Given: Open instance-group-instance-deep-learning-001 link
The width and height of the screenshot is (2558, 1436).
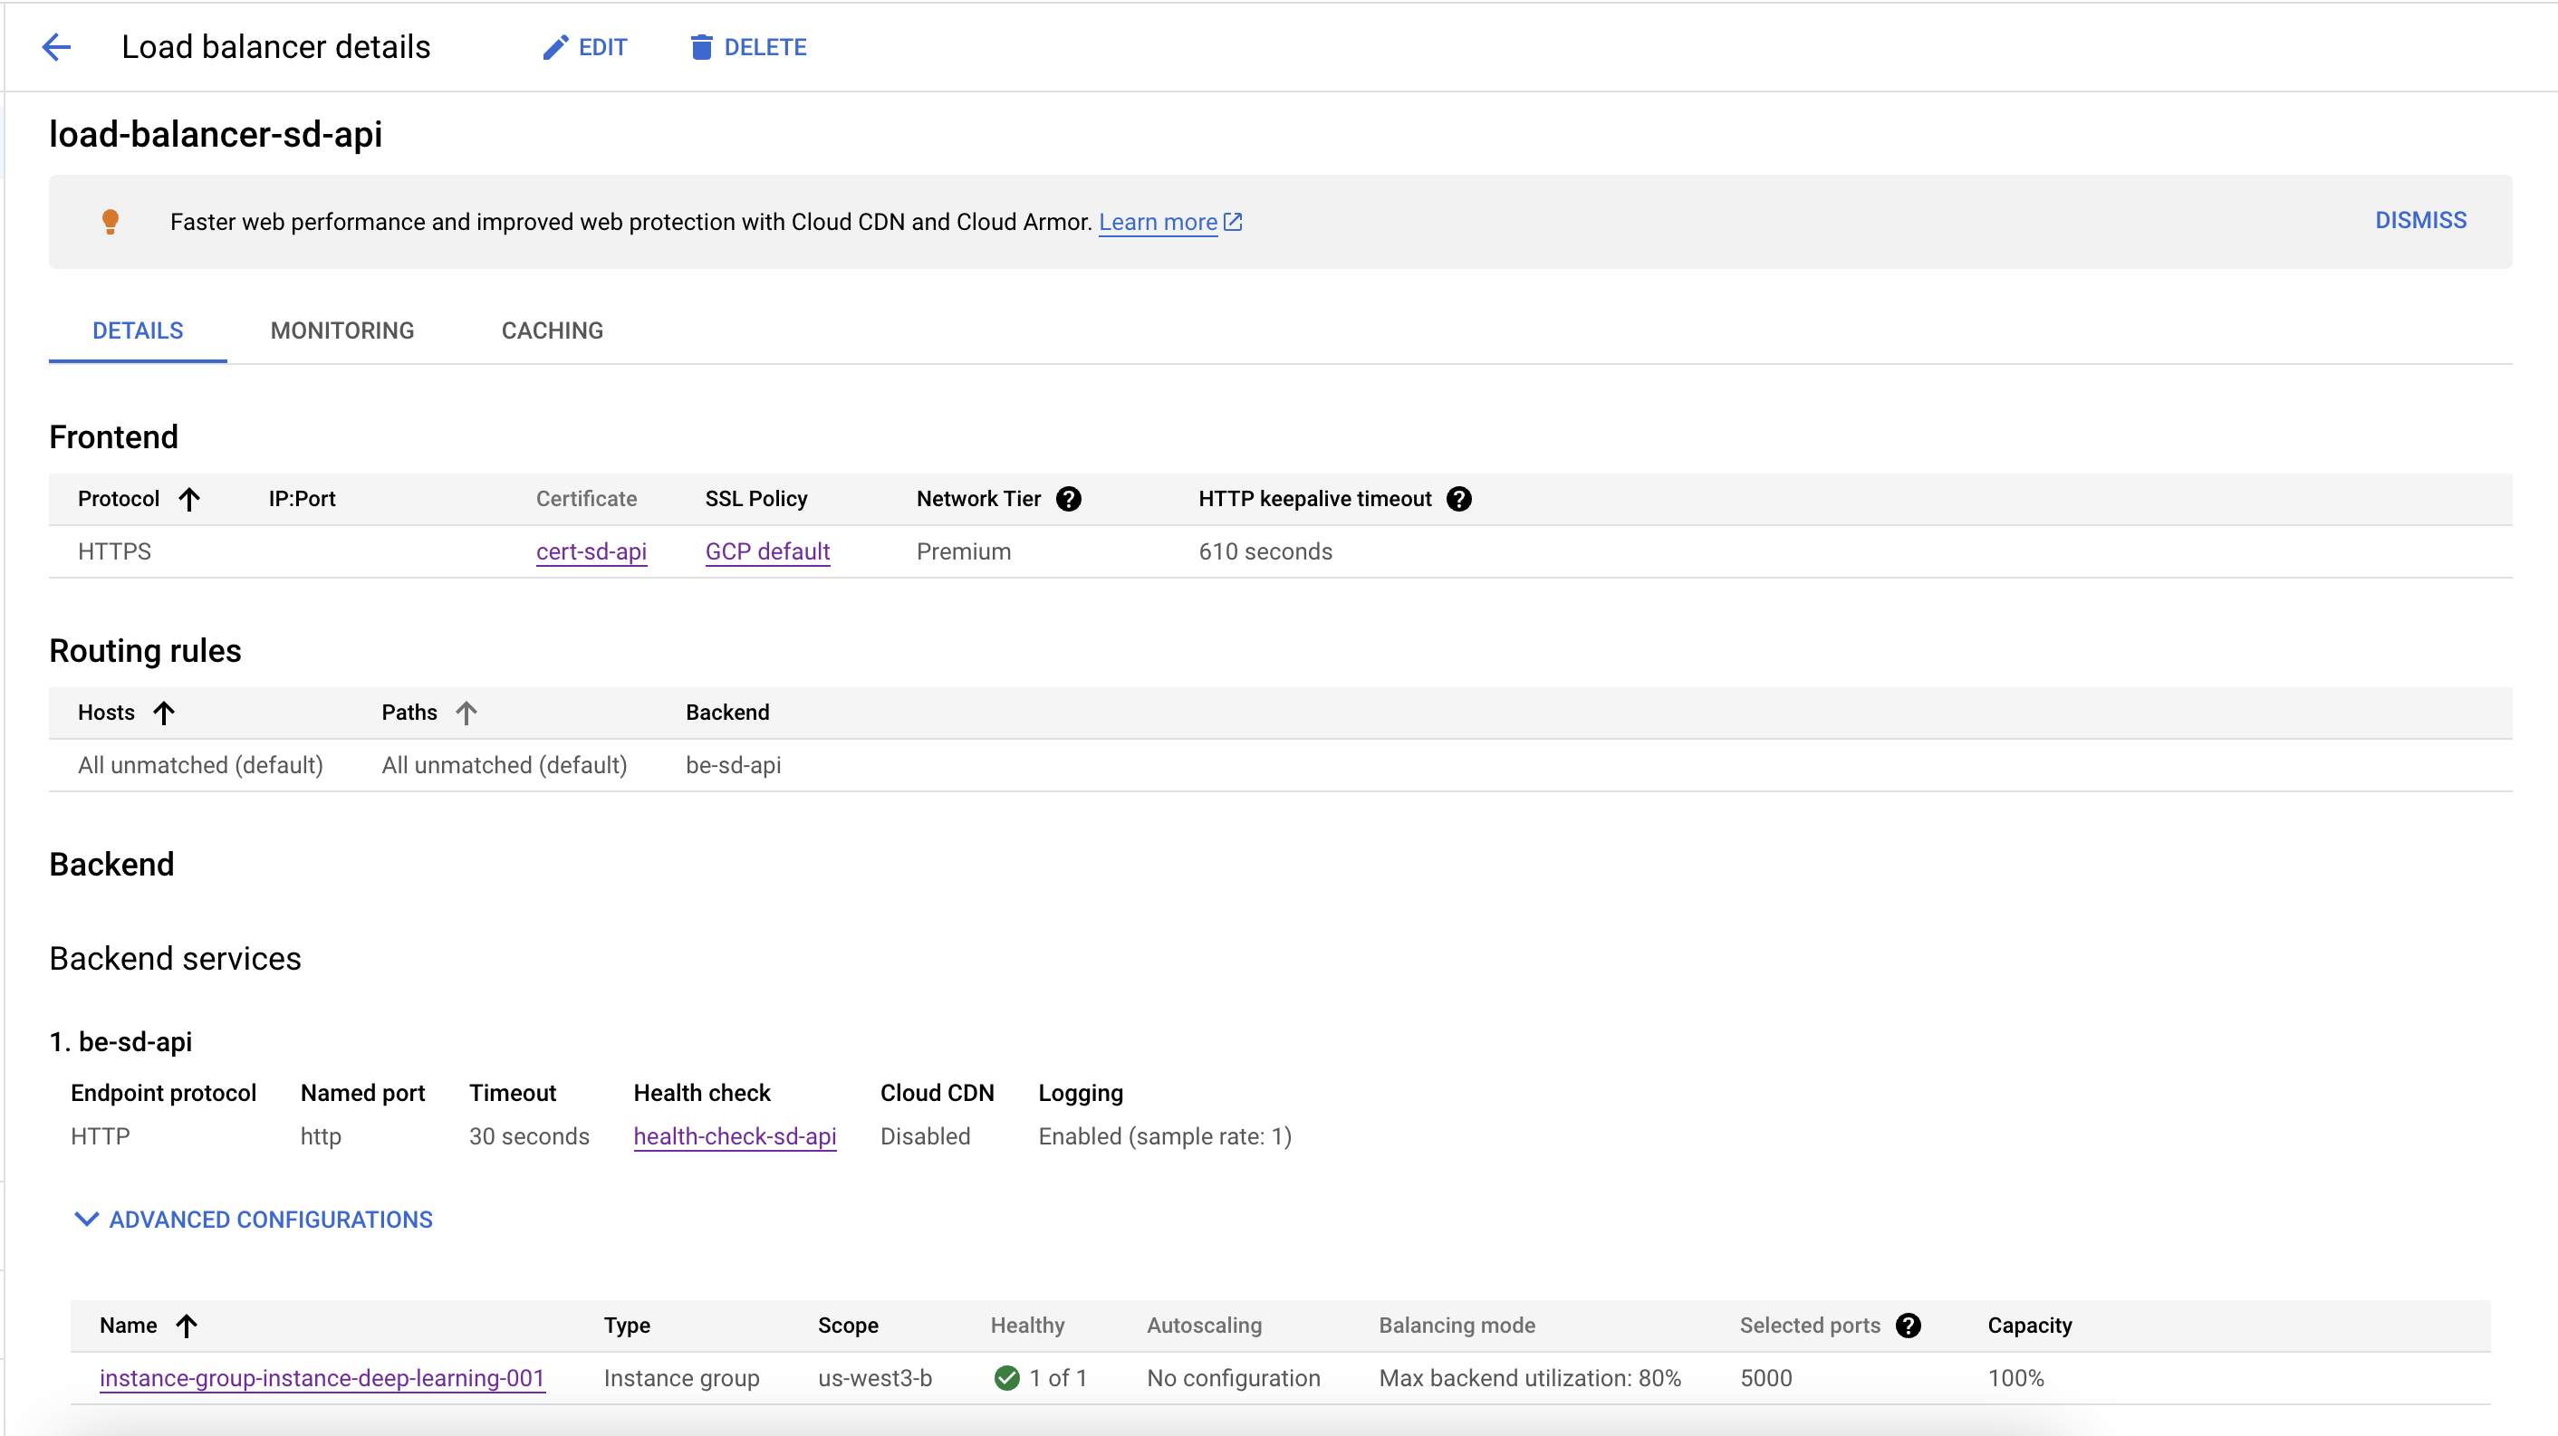Looking at the screenshot, I should 322,1377.
